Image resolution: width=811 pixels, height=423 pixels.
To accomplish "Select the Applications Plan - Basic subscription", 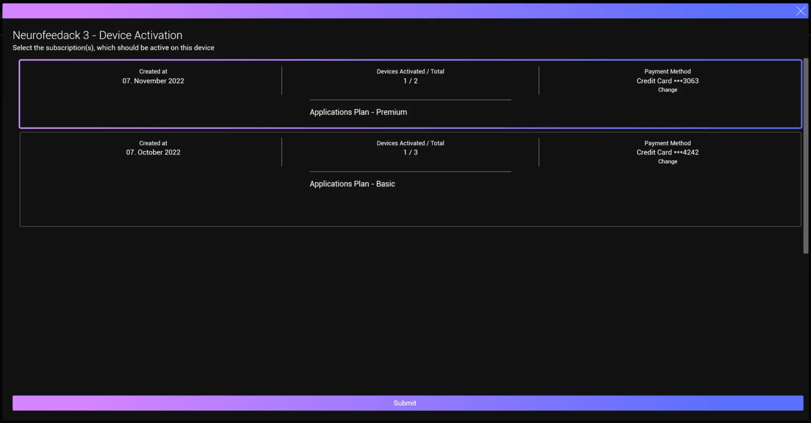I will click(410, 179).
